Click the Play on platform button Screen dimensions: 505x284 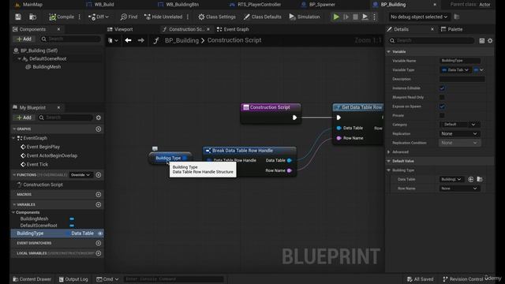click(x=365, y=17)
